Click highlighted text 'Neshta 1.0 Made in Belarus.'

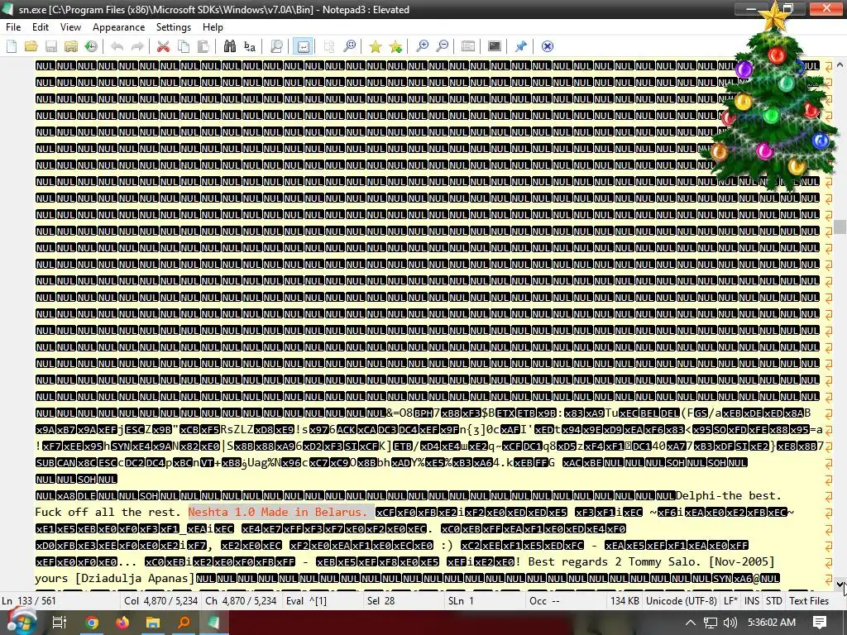point(278,512)
